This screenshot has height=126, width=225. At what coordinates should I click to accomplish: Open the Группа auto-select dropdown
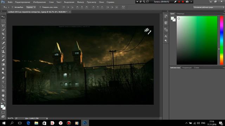click(x=31, y=7)
